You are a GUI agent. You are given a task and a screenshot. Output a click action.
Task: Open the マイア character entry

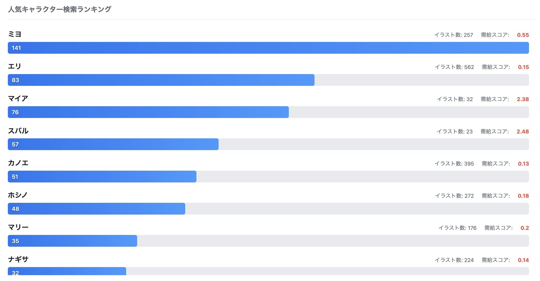pos(18,99)
